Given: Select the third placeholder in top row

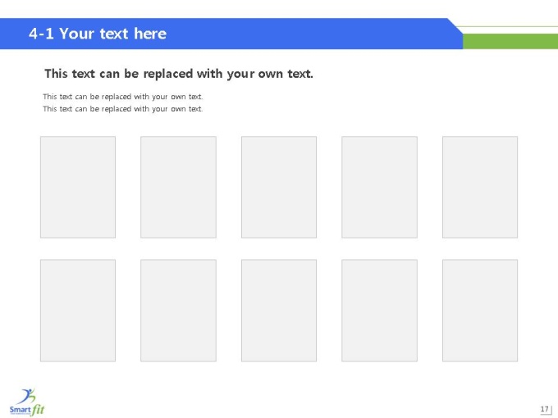Looking at the screenshot, I should point(279,187).
